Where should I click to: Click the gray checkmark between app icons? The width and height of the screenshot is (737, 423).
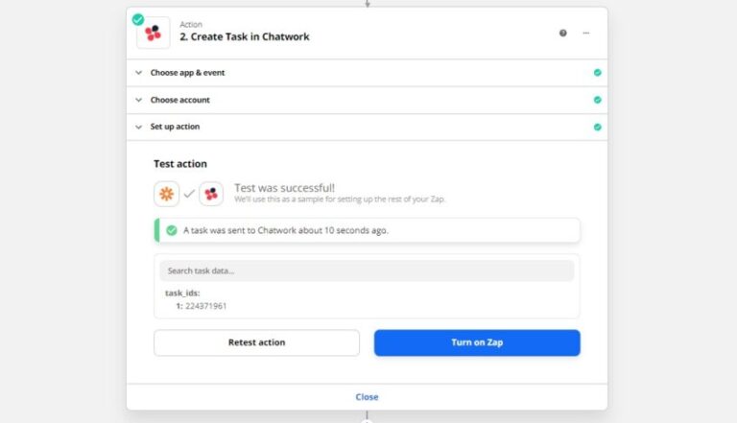pyautogui.click(x=189, y=194)
